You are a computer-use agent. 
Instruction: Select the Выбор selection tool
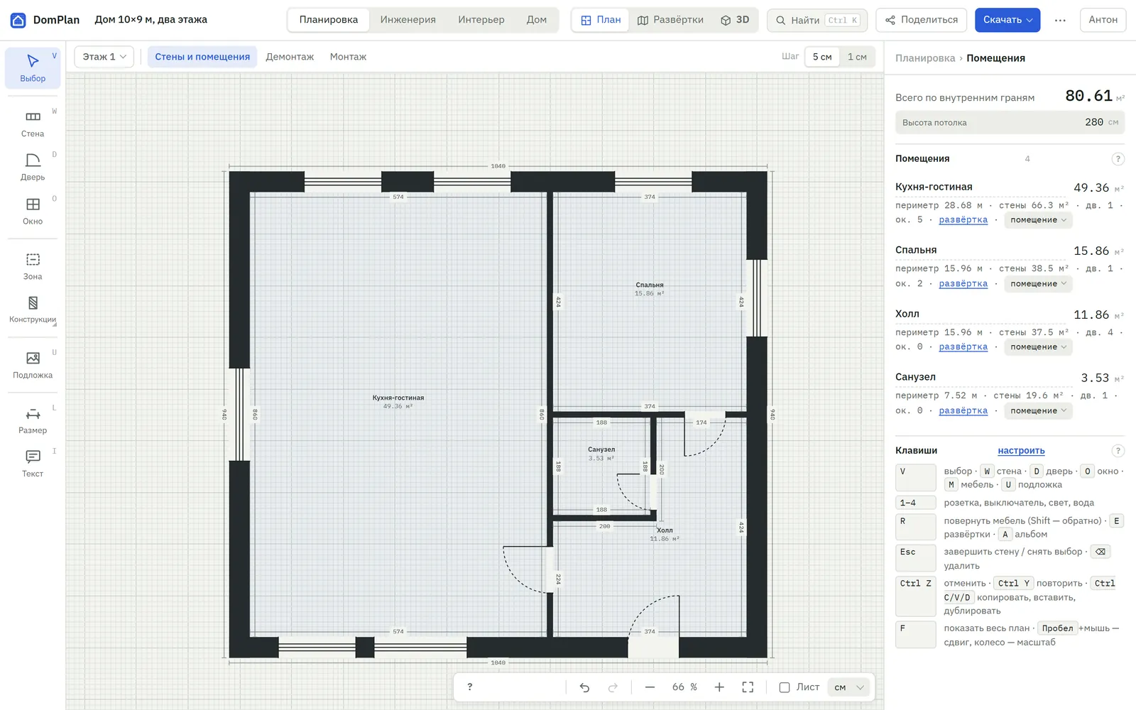33,68
